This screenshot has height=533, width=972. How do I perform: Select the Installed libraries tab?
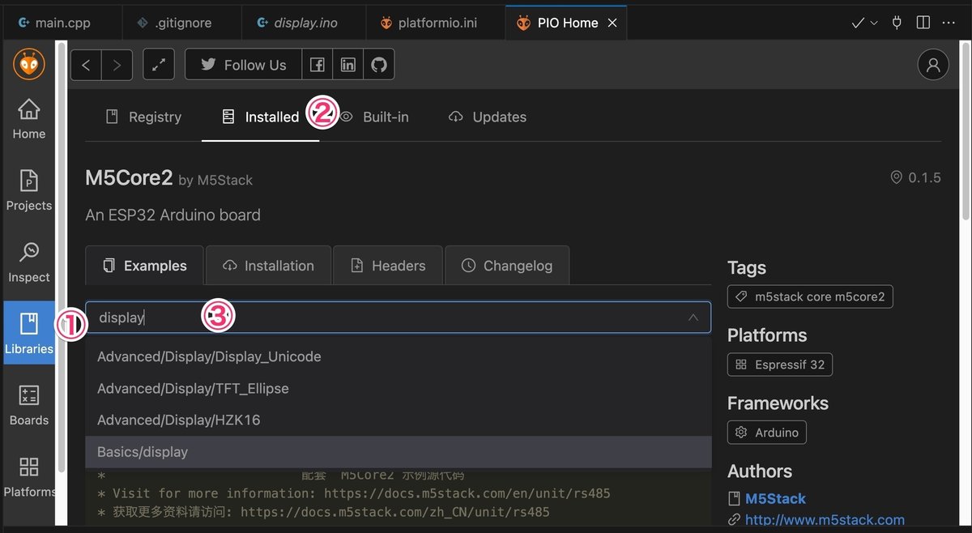(x=260, y=117)
